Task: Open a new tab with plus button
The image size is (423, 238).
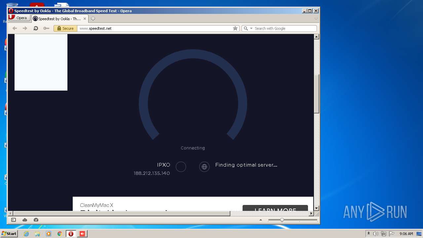Action: click(93, 19)
